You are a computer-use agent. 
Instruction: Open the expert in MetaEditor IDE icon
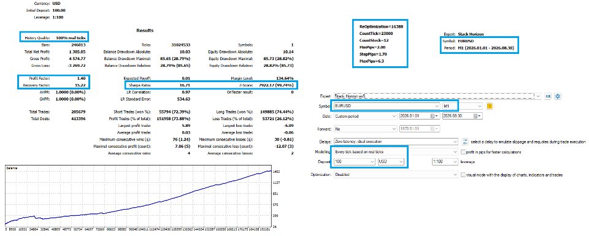[x=549, y=96]
